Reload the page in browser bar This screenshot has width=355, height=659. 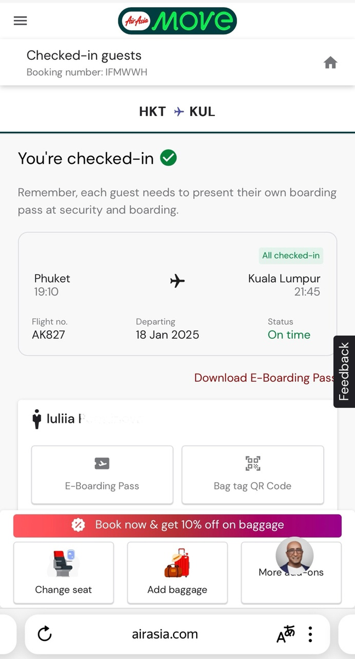pyautogui.click(x=44, y=634)
